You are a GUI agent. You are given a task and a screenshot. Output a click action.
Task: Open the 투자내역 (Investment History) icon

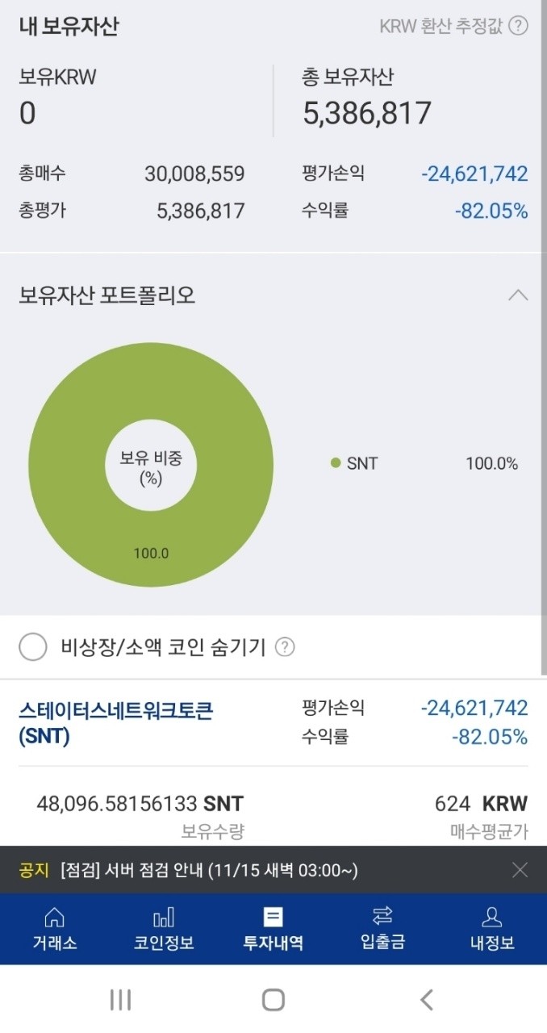pyautogui.click(x=273, y=928)
